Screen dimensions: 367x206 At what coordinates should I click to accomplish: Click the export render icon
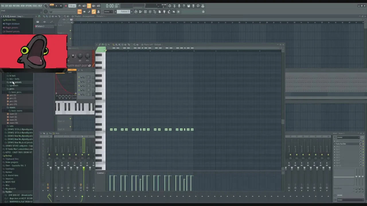(x=194, y=6)
